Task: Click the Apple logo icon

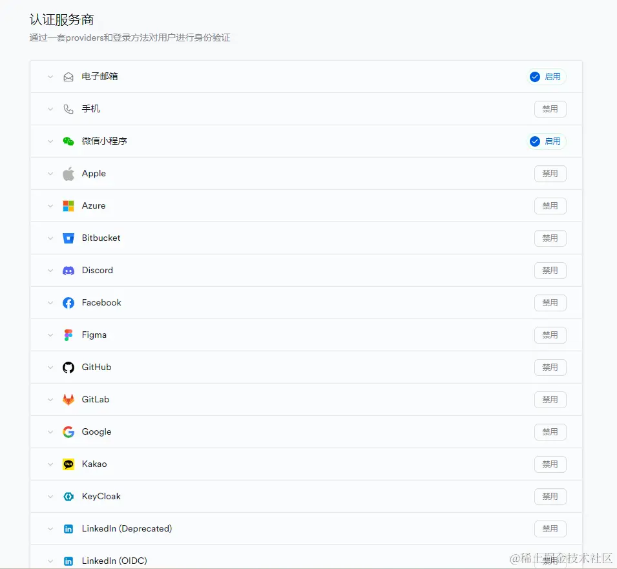Action: [x=68, y=174]
